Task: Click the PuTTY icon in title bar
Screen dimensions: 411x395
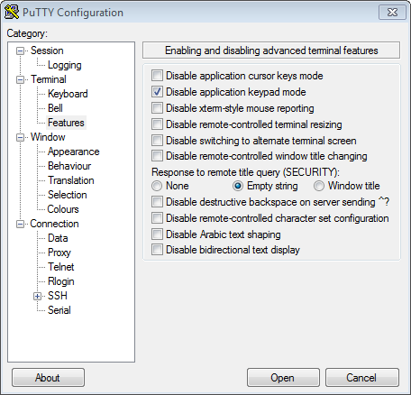Action: pyautogui.click(x=12, y=13)
